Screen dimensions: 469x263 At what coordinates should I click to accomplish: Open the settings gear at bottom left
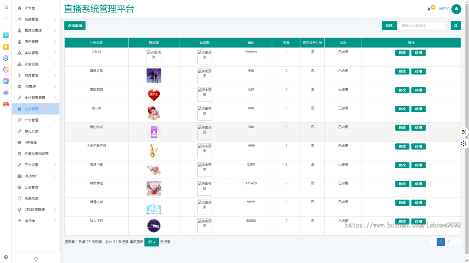pos(6,257)
